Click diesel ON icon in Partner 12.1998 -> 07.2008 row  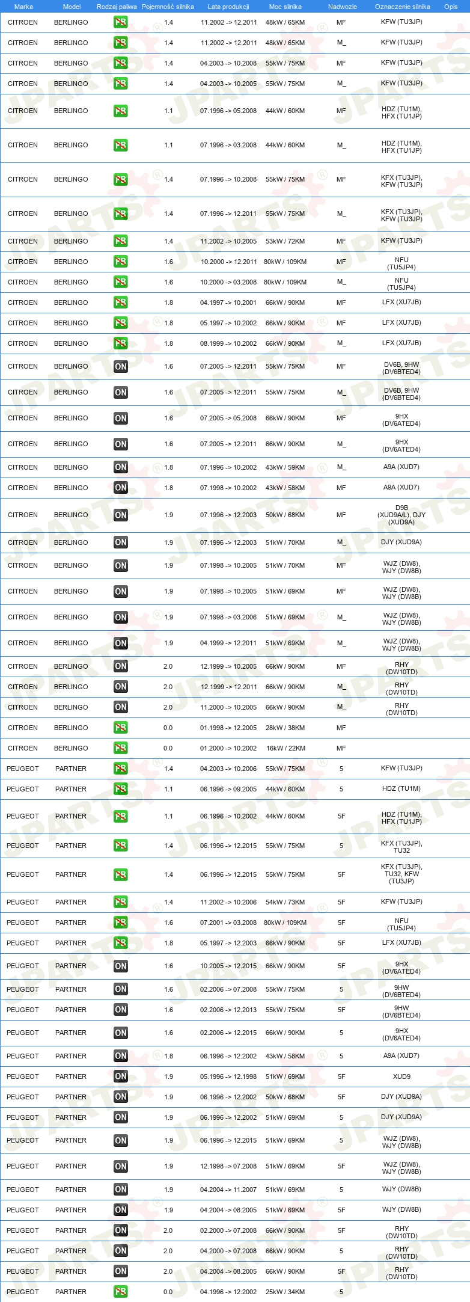121,1166
